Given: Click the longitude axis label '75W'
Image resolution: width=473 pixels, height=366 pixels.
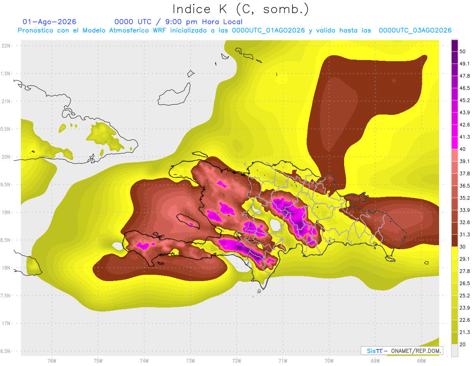Looking at the screenshot, I should (98, 361).
